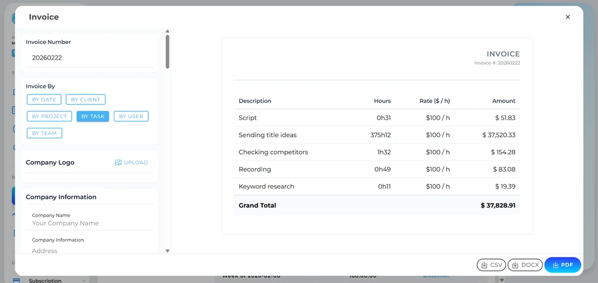Click the Amount column header
The image size is (598, 283).
[x=504, y=101]
